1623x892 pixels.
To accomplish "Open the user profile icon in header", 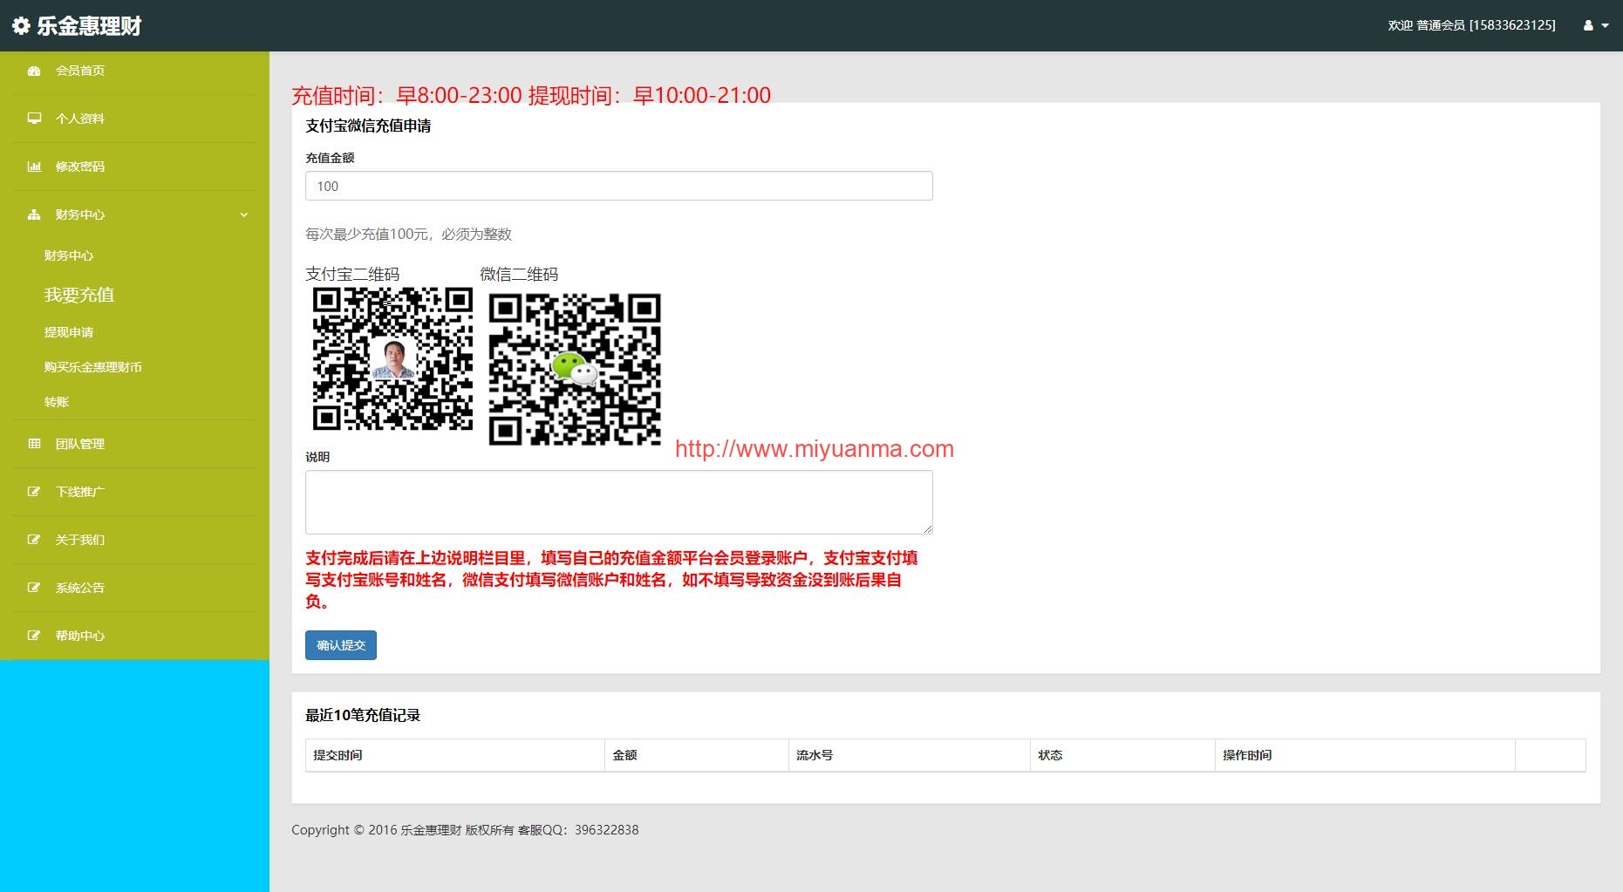I will (x=1588, y=26).
